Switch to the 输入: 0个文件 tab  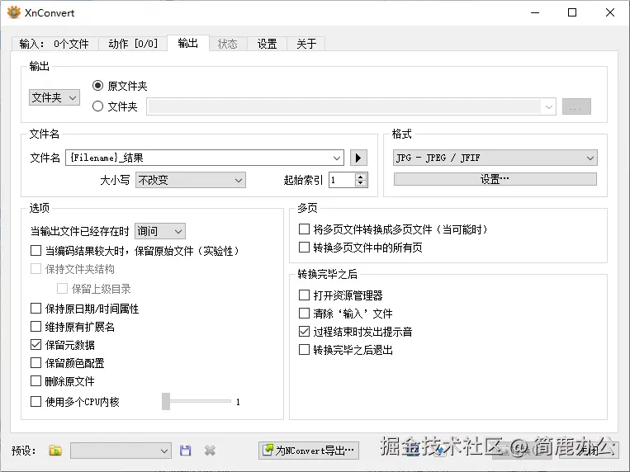(54, 44)
